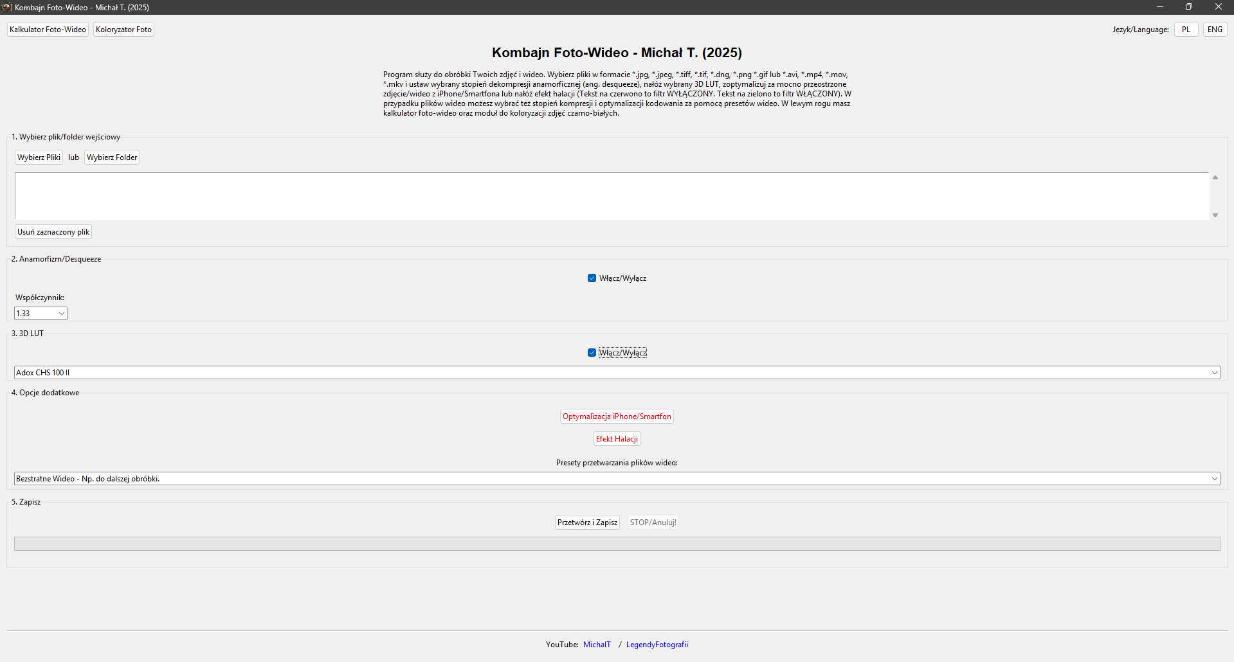Click the Wybierz Pliki button
Viewport: 1234px width, 662px height.
pos(38,157)
